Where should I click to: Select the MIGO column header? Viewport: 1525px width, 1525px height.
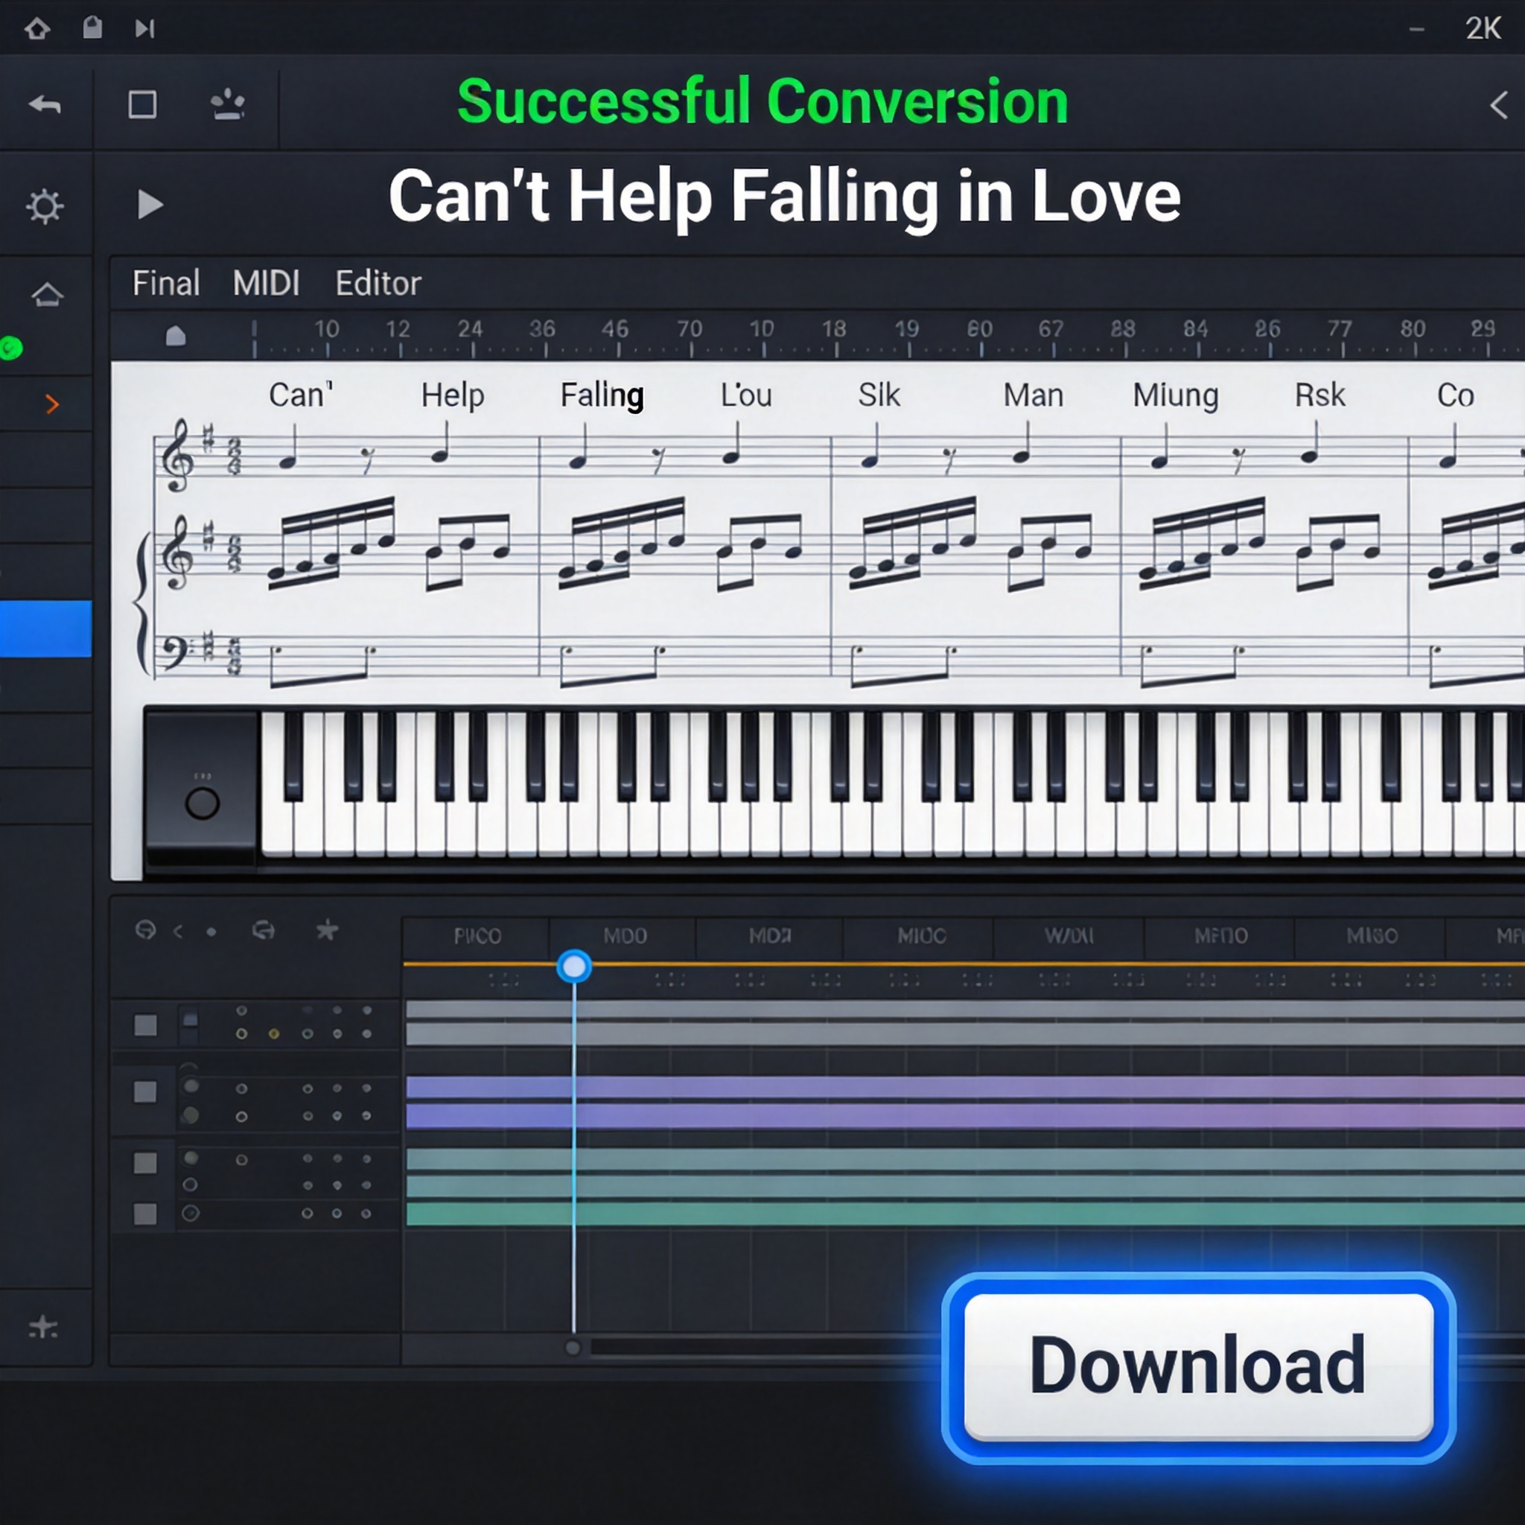[x=1372, y=936]
